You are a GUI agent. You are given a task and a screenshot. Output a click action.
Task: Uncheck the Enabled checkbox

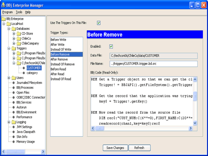click(x=111, y=46)
